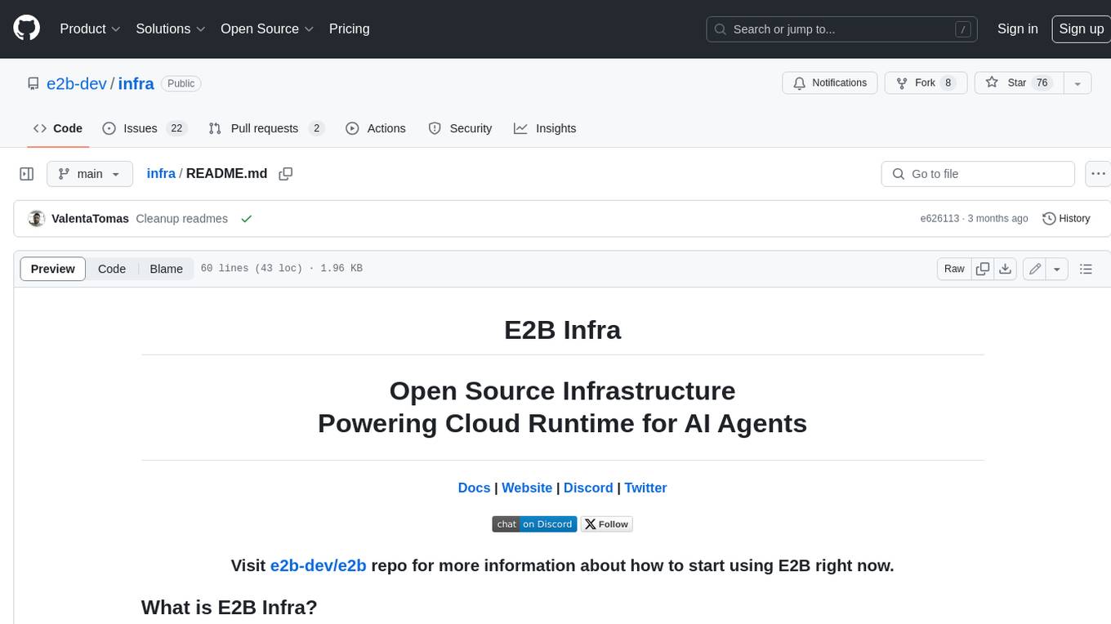Image resolution: width=1111 pixels, height=624 pixels.
Task: Open the Raw file view
Action: point(954,269)
